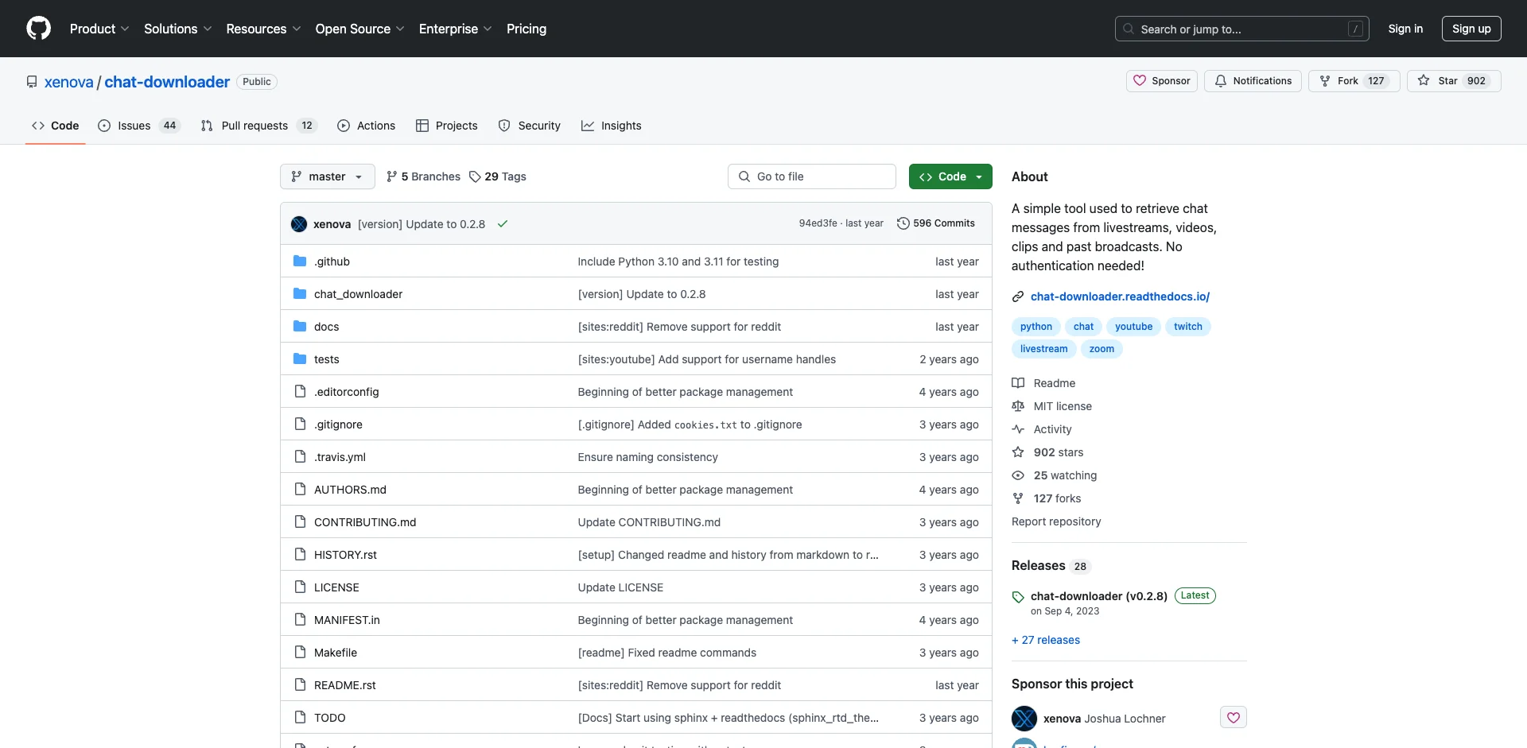Expand the Solutions menu
The image size is (1527, 748).
178,29
